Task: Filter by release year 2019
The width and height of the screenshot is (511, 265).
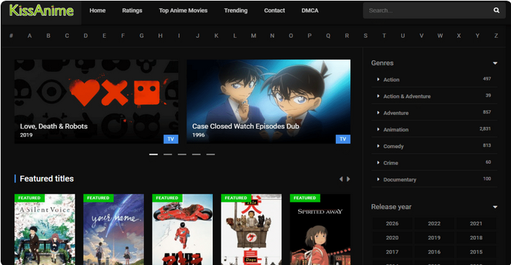Action: [434, 237]
